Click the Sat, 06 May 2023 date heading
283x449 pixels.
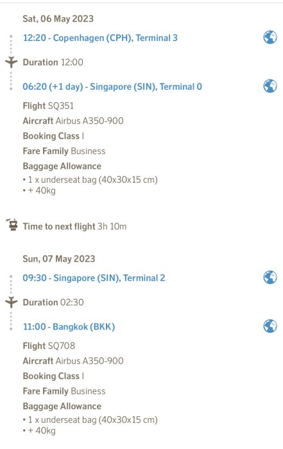tap(58, 19)
